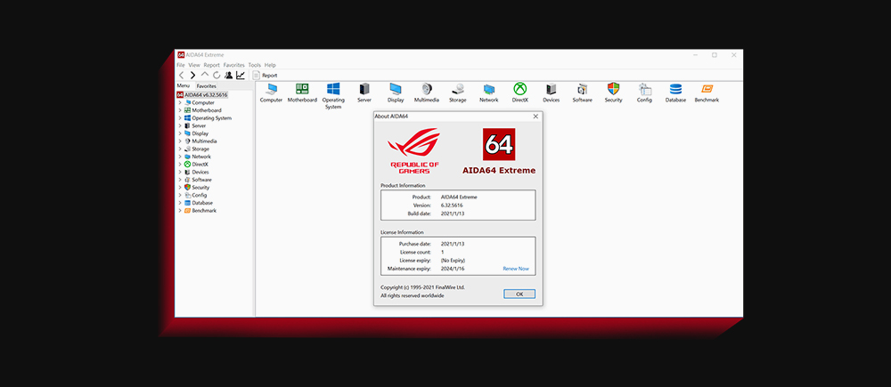Expand the Storage tree node
Image resolution: width=891 pixels, height=387 pixels.
[x=180, y=149]
